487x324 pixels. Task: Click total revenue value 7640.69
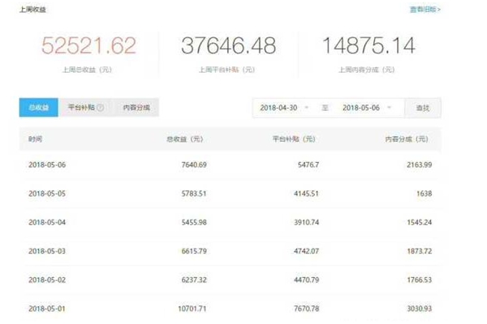(194, 165)
